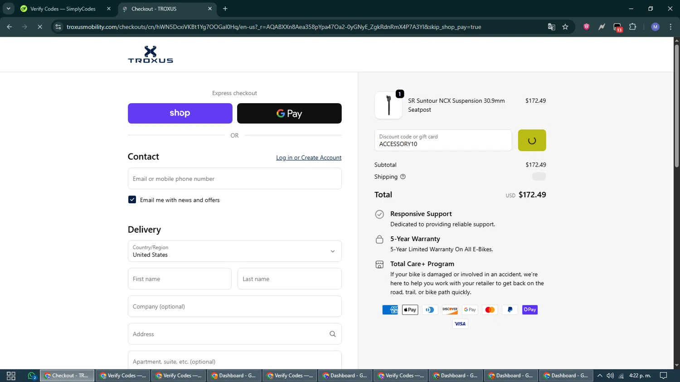Close the Verify Codes — SimplyCodes tab
The width and height of the screenshot is (680, 382).
pos(109,9)
